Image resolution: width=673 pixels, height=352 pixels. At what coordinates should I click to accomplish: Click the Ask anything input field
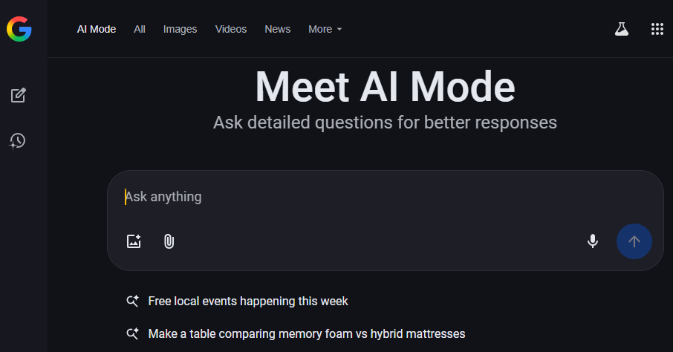point(371,197)
